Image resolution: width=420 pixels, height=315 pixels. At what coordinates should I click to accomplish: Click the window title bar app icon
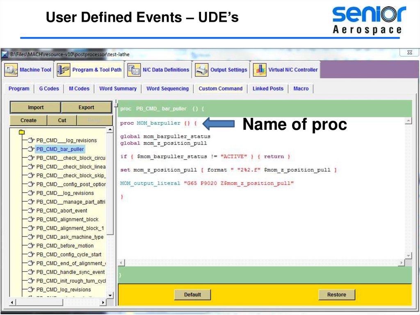coord(5,55)
